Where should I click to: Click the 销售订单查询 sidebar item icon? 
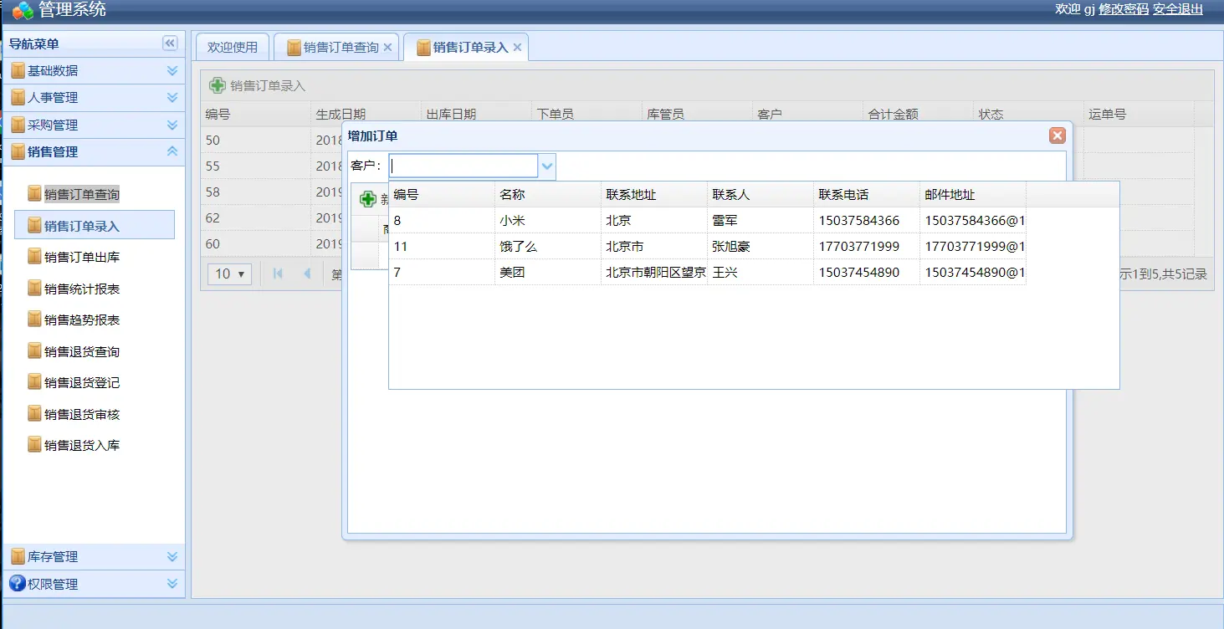[x=34, y=194]
